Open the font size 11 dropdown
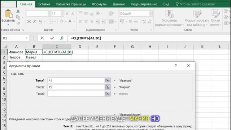 coord(62,14)
